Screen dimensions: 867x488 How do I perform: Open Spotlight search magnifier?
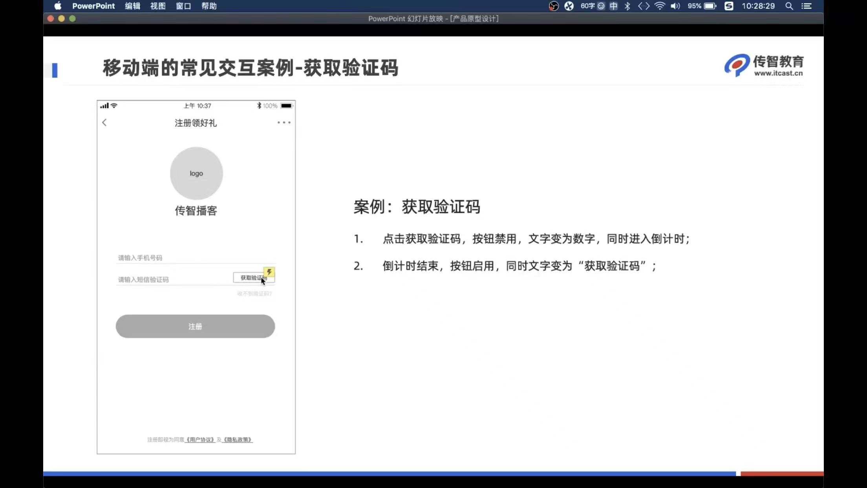pos(789,6)
